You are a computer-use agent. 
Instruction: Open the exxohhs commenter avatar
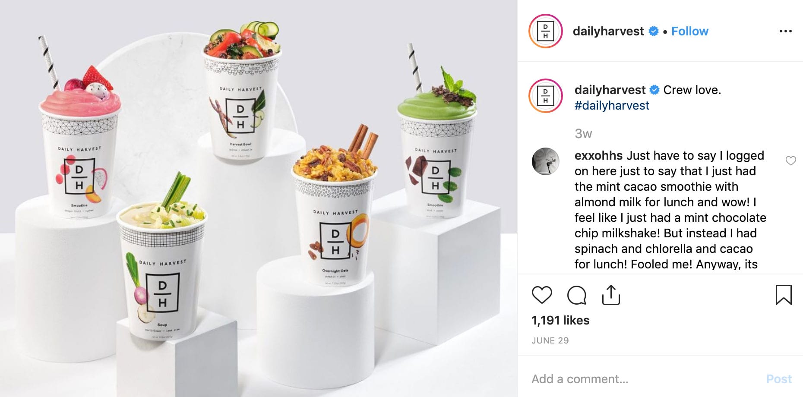pos(545,161)
